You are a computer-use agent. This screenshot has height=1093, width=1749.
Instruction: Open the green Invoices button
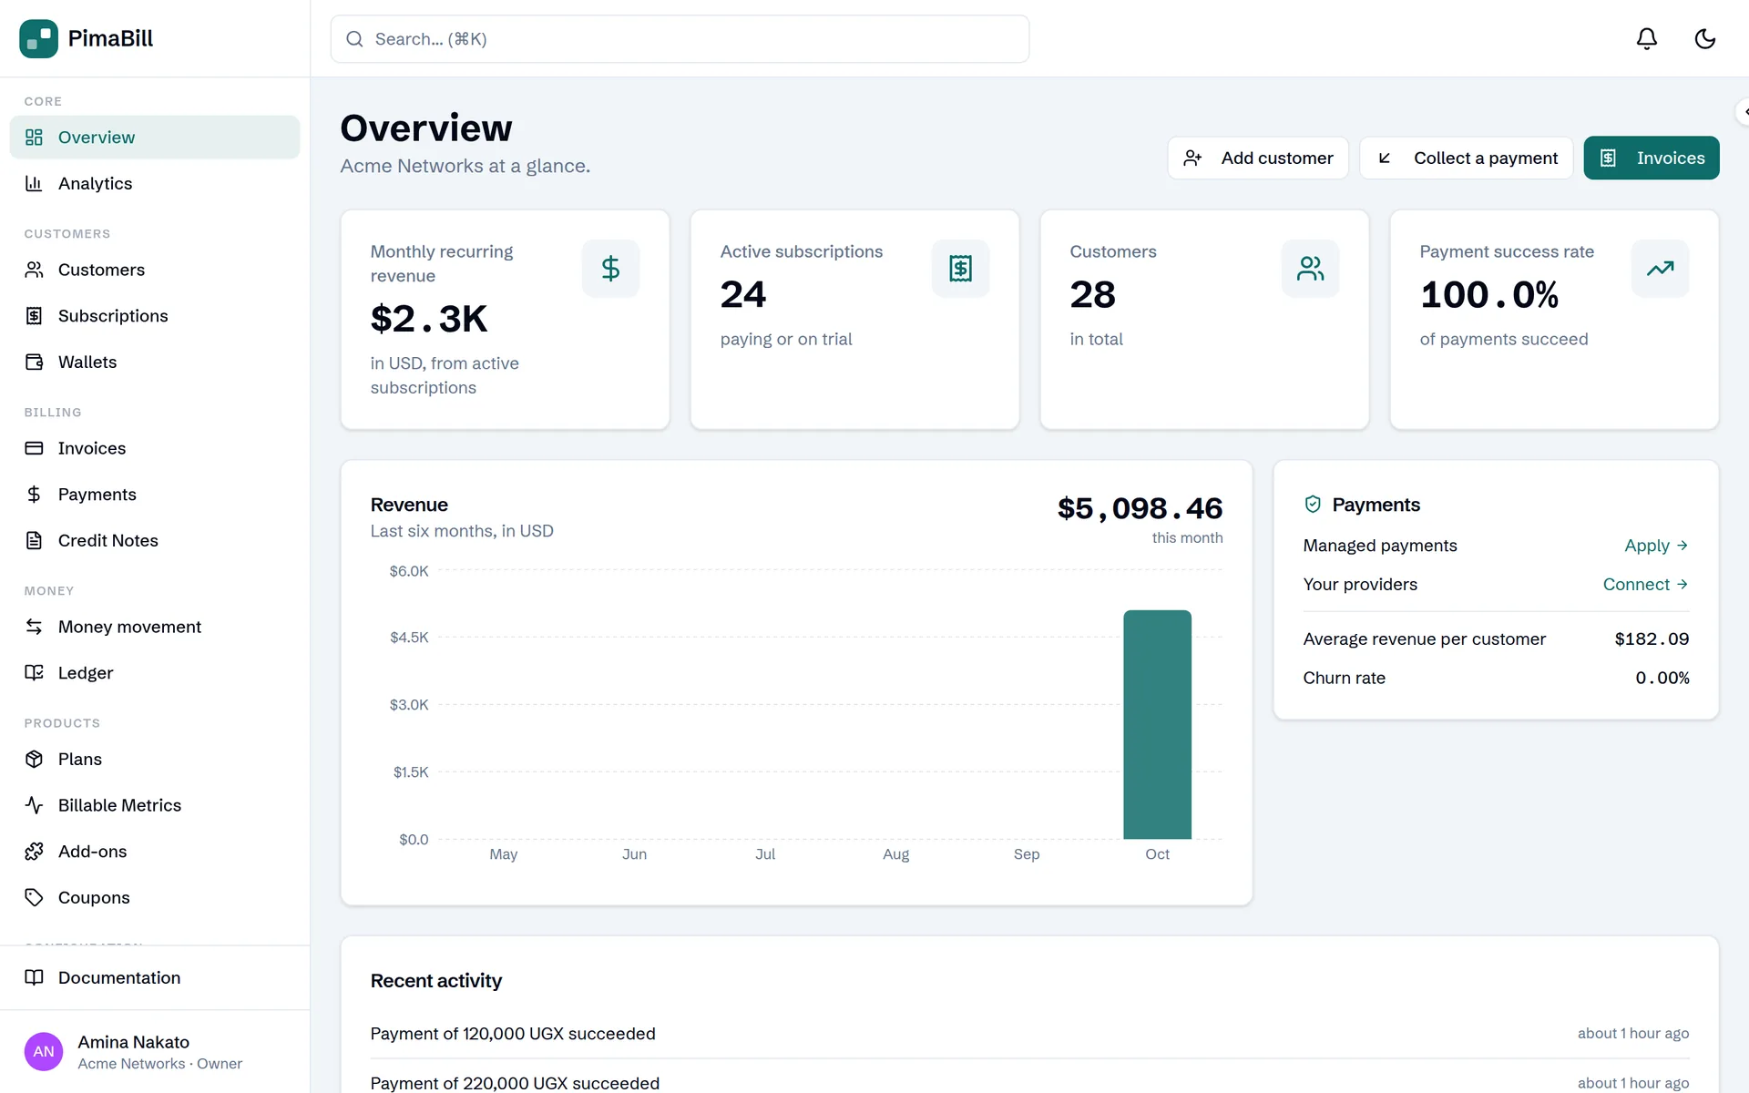[1652, 158]
